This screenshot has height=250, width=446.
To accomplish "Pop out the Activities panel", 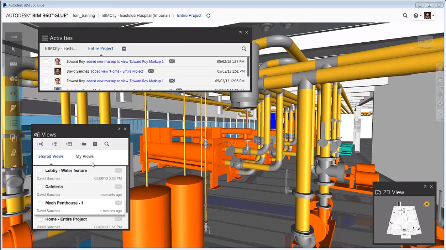I will pos(240,33).
